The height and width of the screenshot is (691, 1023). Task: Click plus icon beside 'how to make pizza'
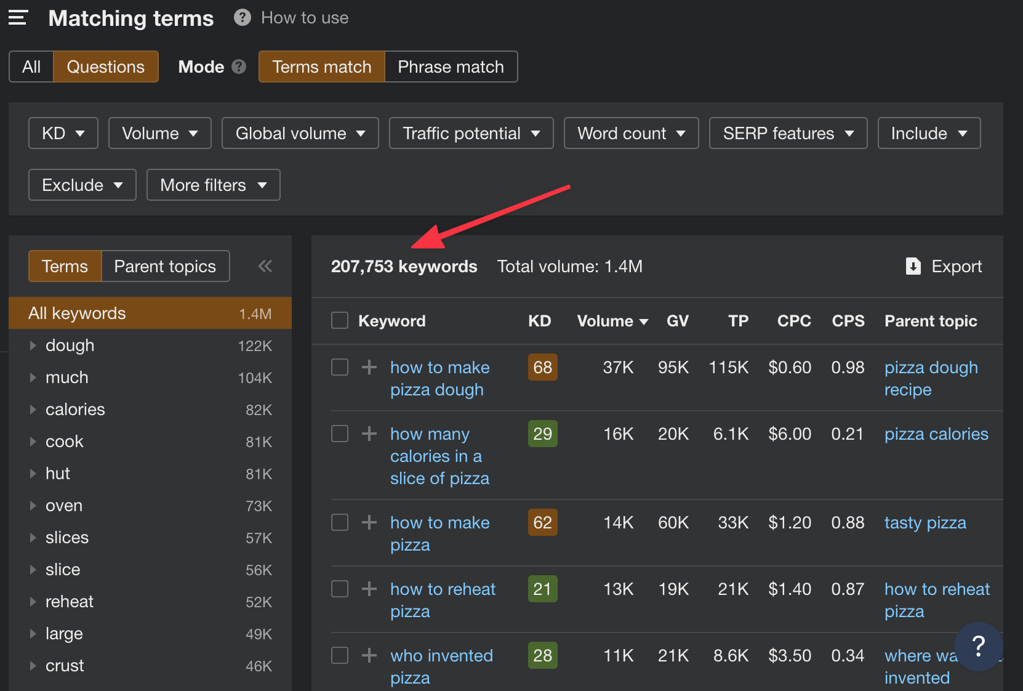coord(369,522)
